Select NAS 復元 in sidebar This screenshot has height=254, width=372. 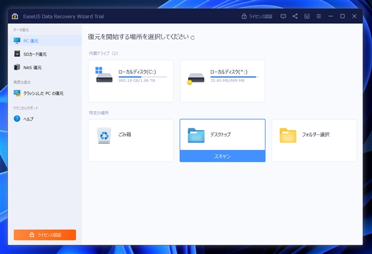(x=45, y=67)
